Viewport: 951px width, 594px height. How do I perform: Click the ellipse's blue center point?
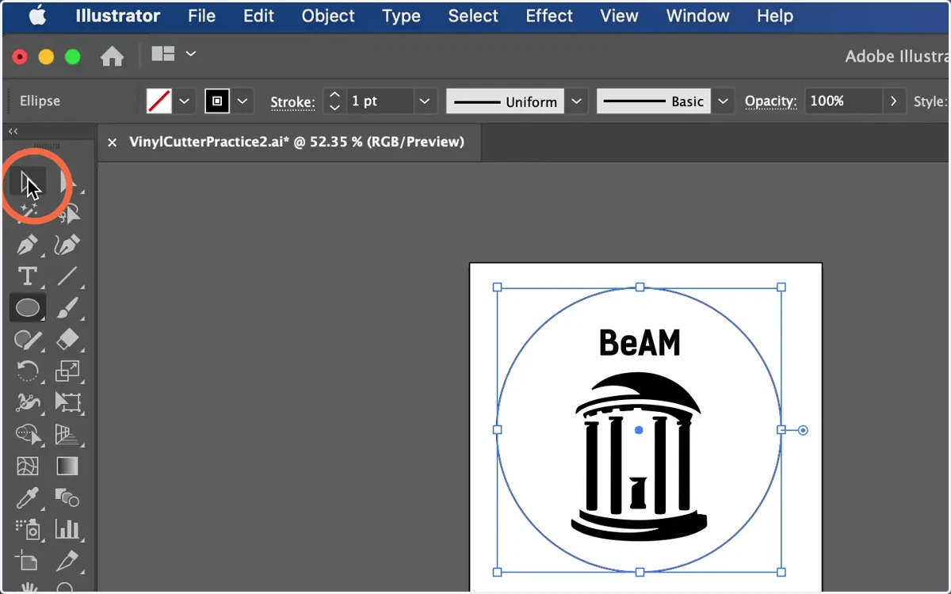click(640, 430)
